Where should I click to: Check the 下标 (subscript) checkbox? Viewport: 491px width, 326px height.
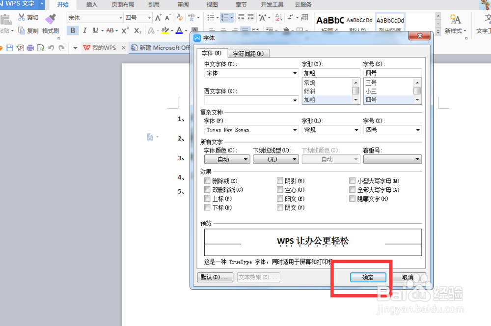tap(207, 207)
